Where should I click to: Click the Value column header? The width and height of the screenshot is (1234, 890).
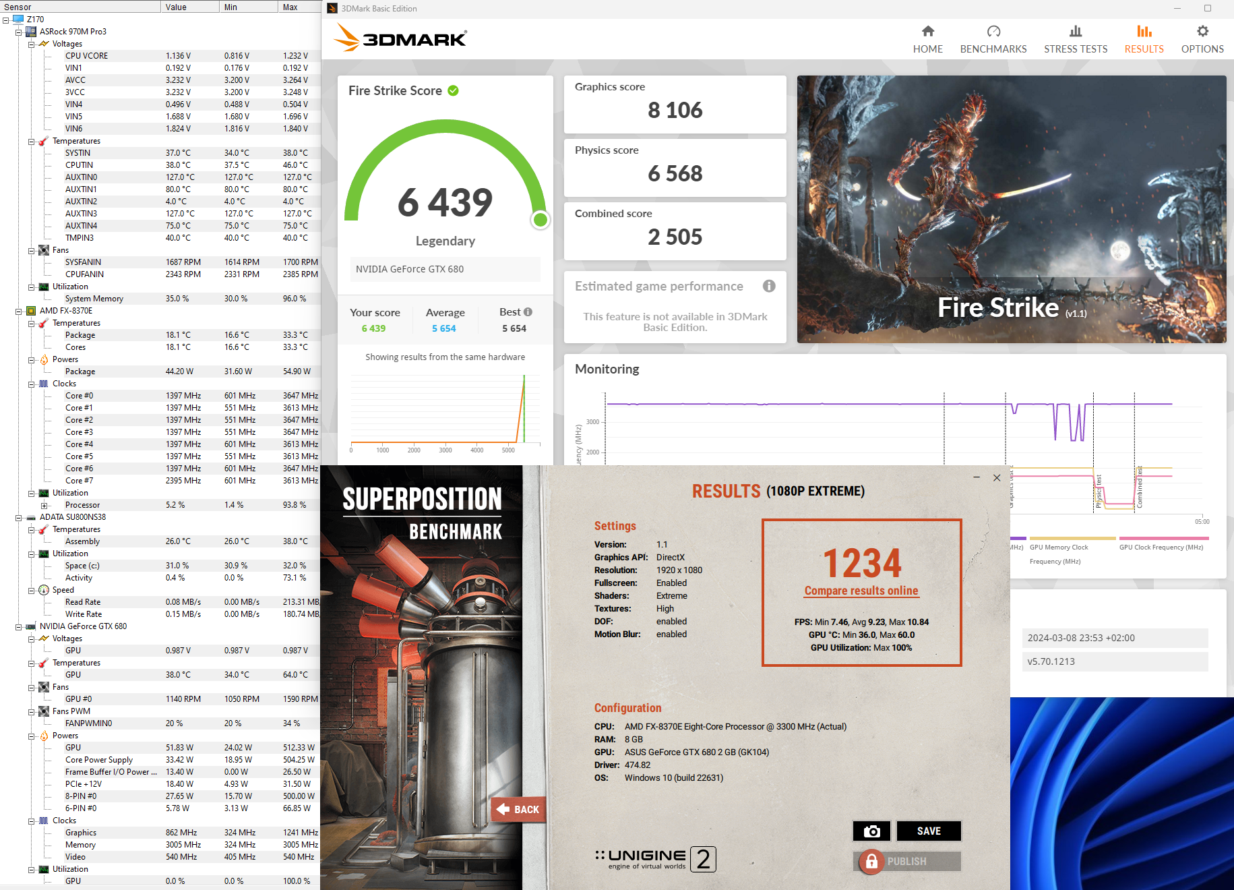point(190,7)
